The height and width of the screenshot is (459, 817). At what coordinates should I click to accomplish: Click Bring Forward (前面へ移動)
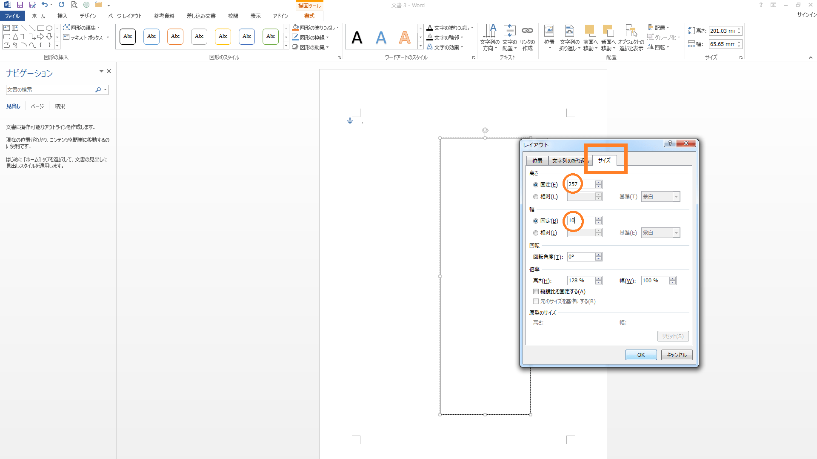[x=590, y=37]
